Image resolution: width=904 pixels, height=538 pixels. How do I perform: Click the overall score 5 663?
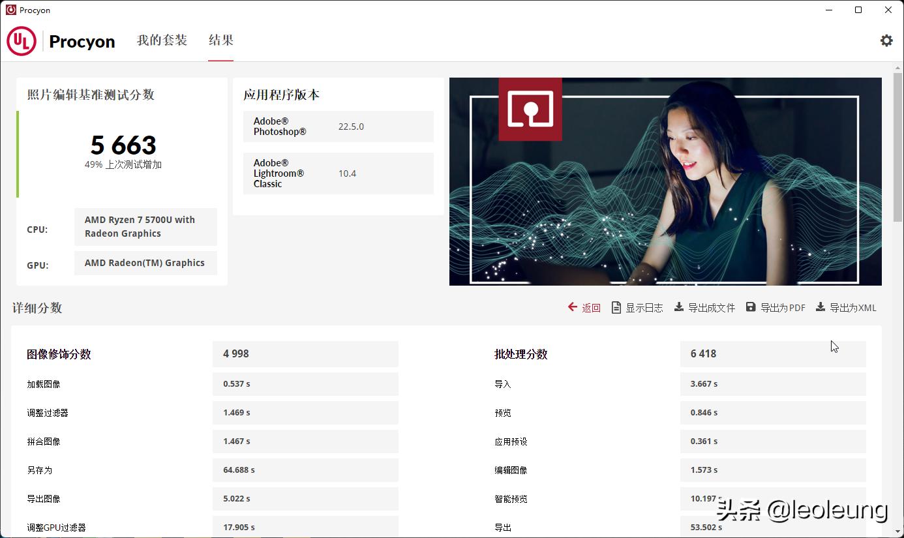point(122,145)
